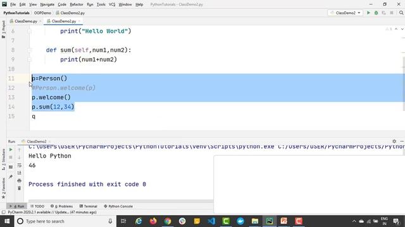Open the File menu
Screen dimensions: 405x227
(13, 4)
